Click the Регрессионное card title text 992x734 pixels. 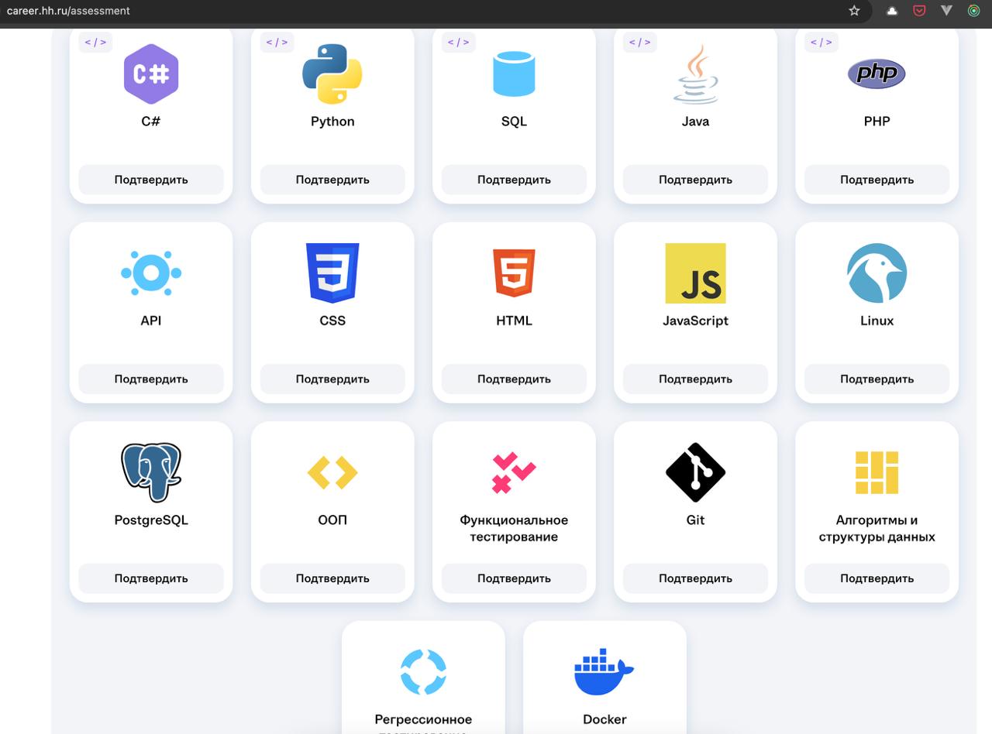click(x=423, y=719)
